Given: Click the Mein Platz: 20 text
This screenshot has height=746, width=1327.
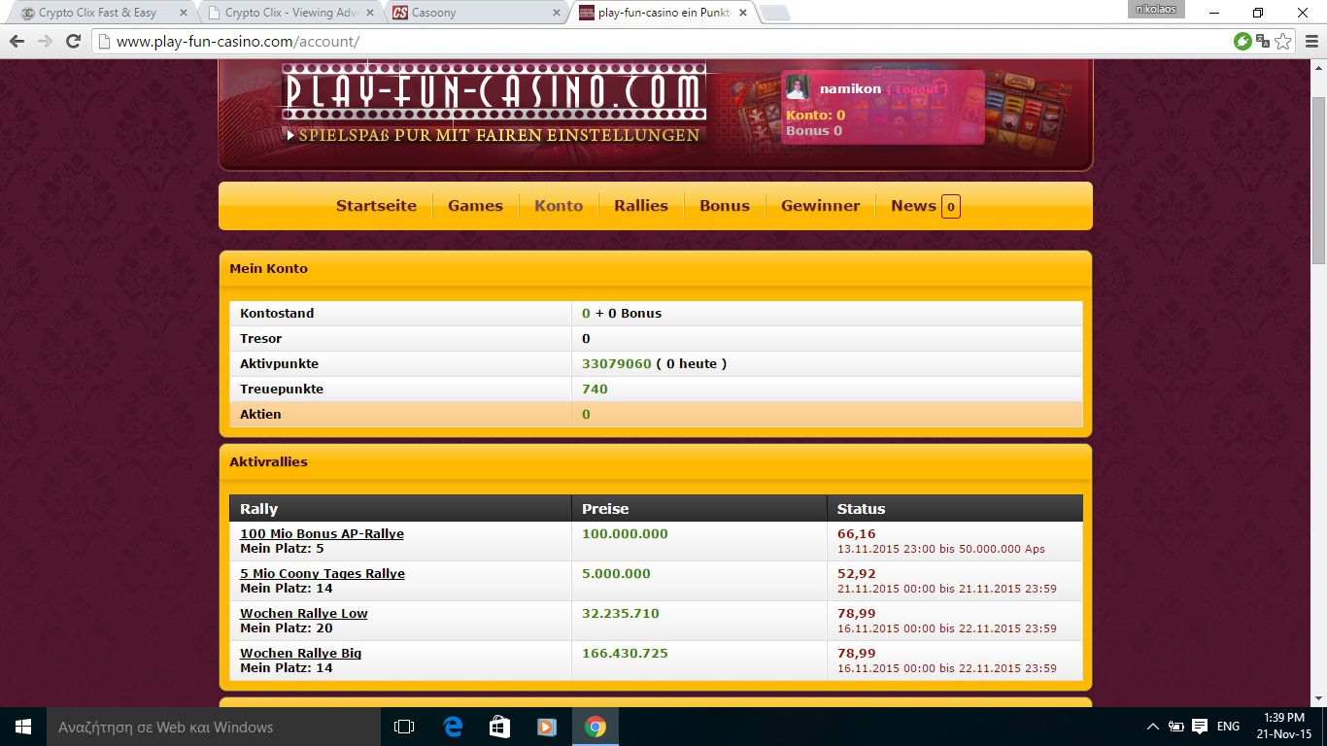Looking at the screenshot, I should tap(287, 628).
